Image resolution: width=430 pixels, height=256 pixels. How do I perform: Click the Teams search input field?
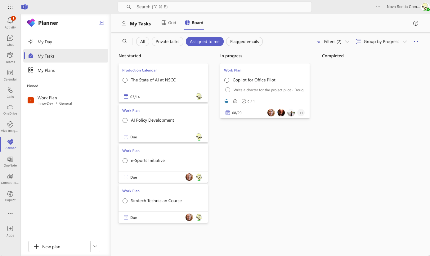(214, 7)
